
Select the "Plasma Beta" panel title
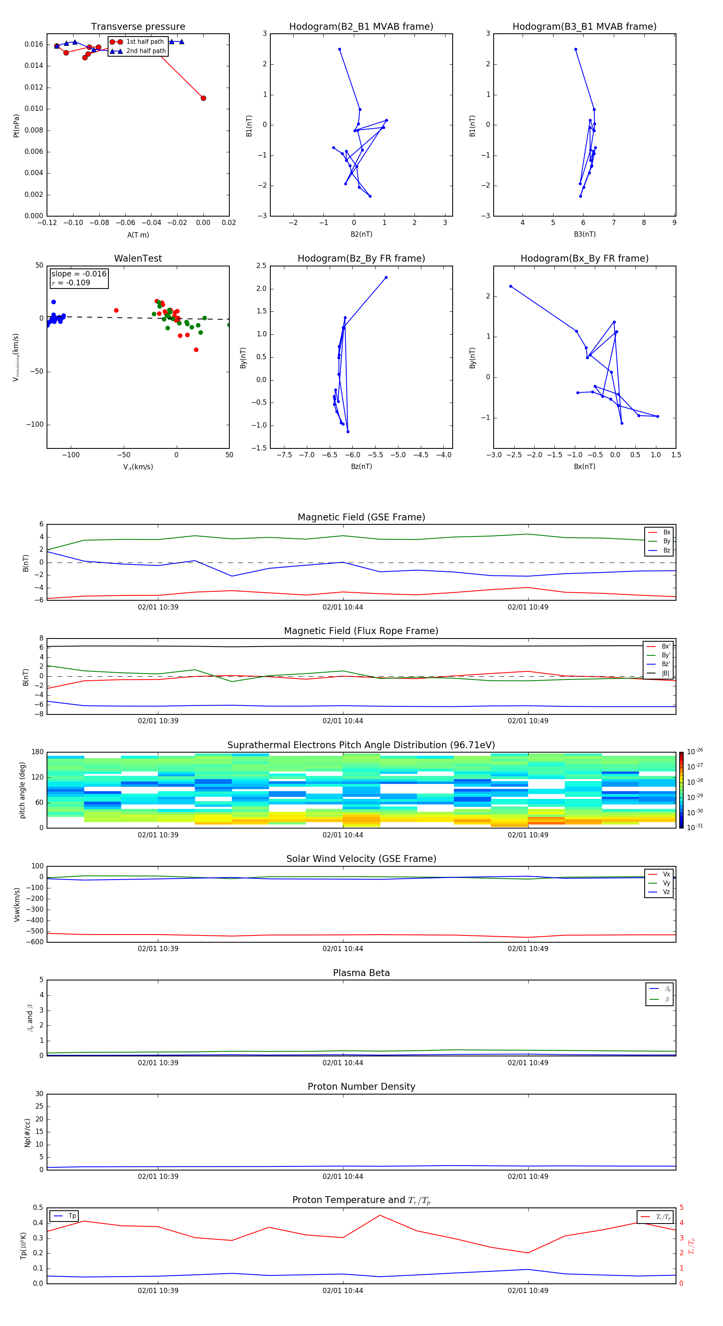[361, 973]
